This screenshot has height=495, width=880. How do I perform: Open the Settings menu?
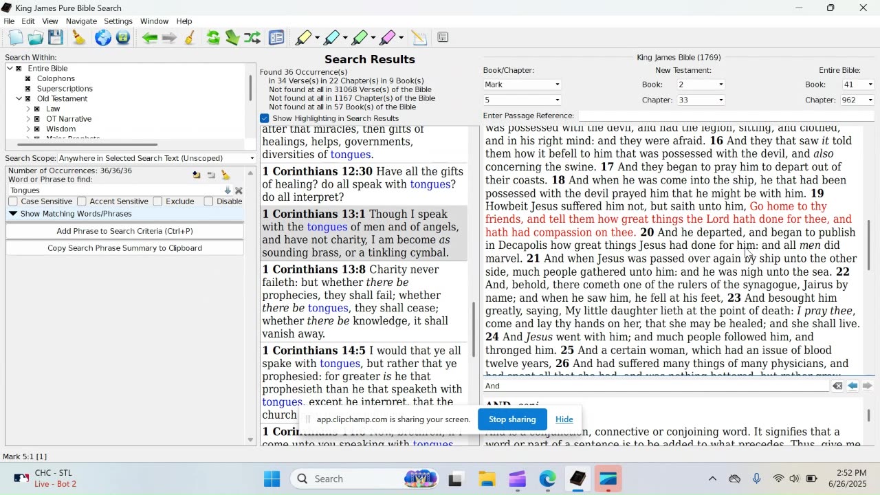[118, 21]
